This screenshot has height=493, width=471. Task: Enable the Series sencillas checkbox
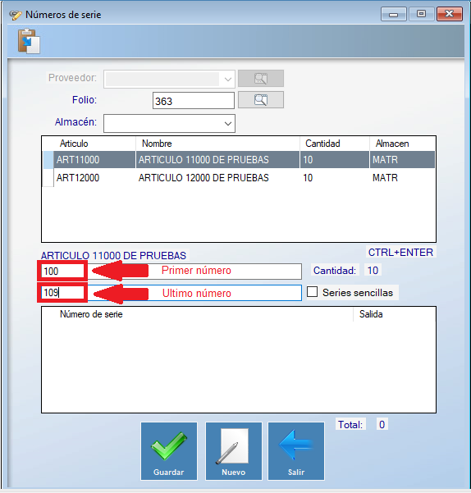pos(312,292)
